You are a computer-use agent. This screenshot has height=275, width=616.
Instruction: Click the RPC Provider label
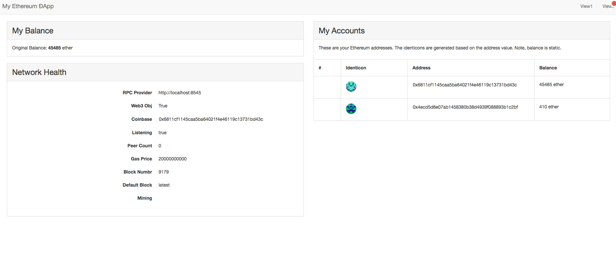(137, 93)
